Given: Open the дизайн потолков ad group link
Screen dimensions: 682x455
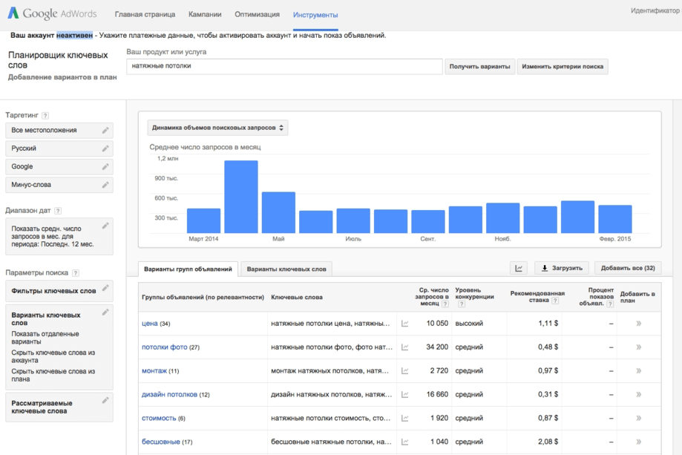Looking at the screenshot, I should pyautogui.click(x=169, y=395).
